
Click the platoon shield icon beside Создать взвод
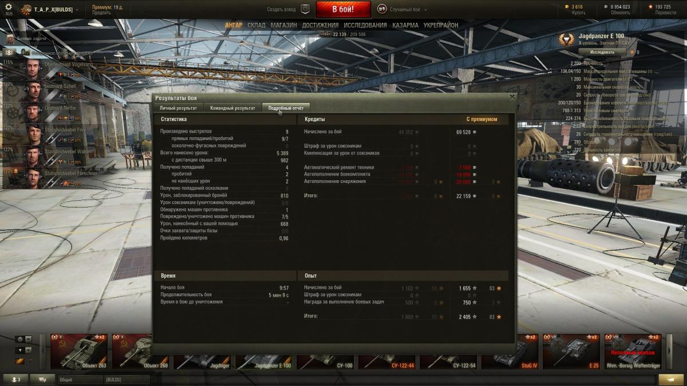pos(305,9)
